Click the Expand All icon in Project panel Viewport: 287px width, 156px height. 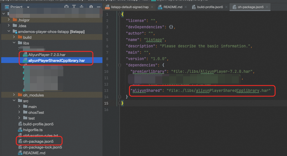pos(74,7)
